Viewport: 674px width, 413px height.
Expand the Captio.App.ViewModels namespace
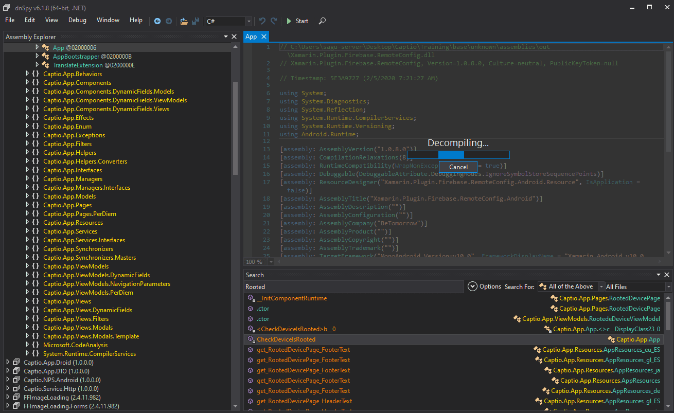28,266
